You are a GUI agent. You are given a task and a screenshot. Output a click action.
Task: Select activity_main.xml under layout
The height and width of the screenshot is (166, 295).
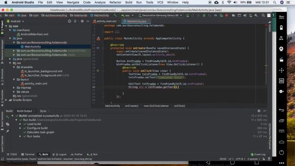click(x=36, y=83)
